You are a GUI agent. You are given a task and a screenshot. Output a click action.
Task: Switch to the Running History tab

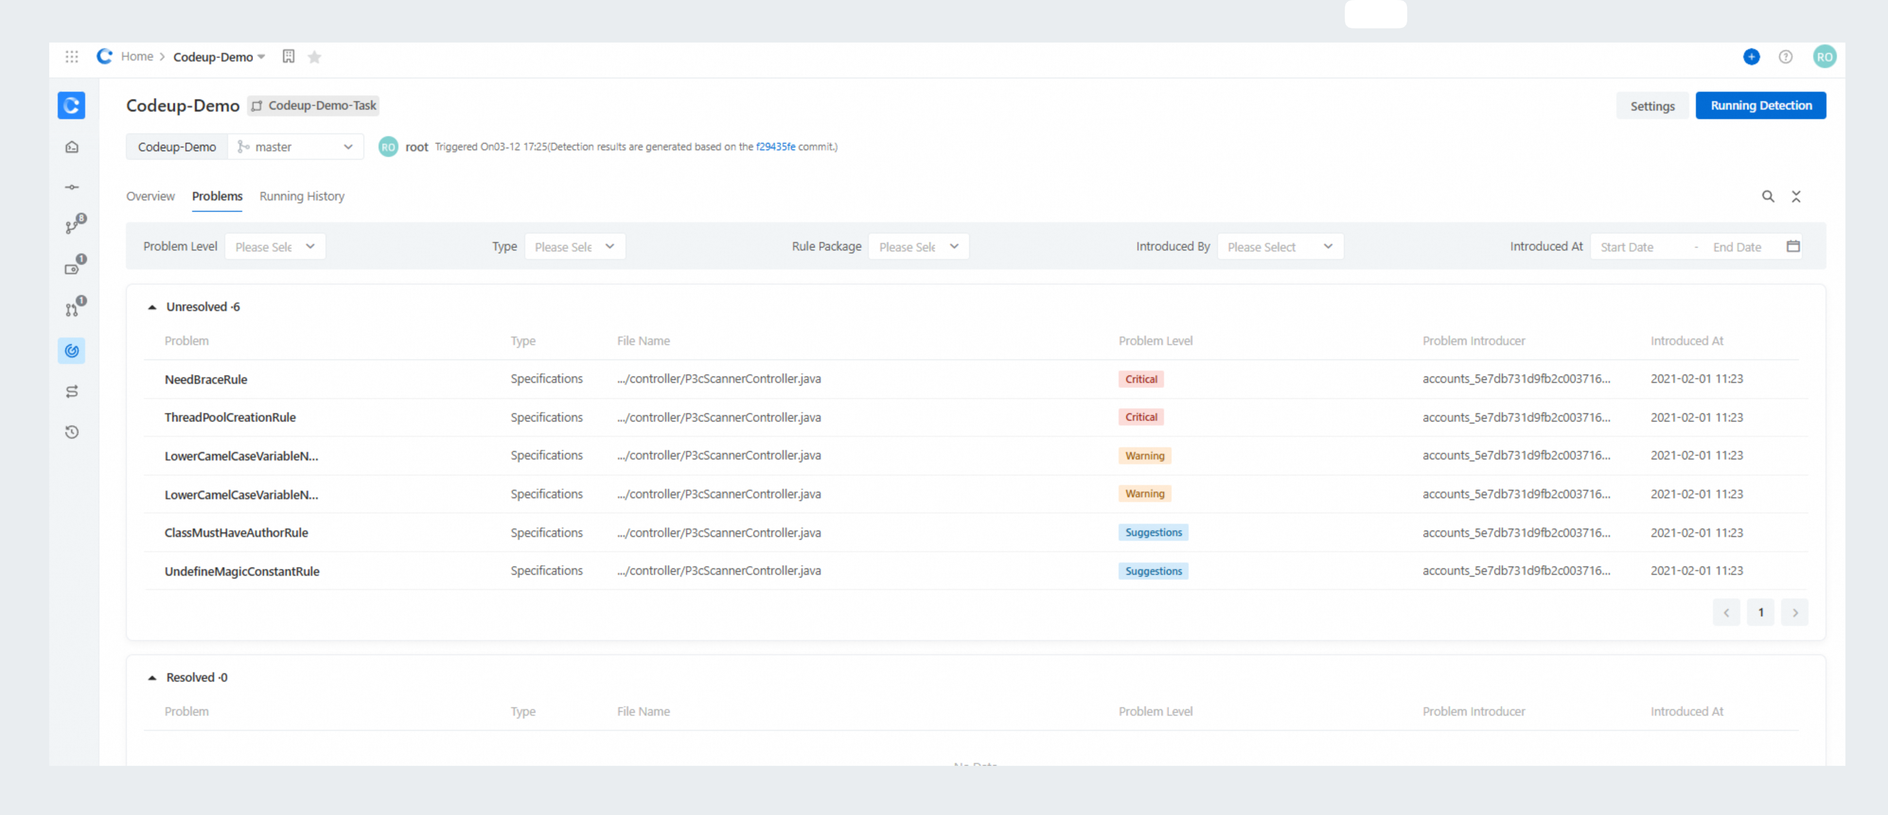[x=302, y=196]
